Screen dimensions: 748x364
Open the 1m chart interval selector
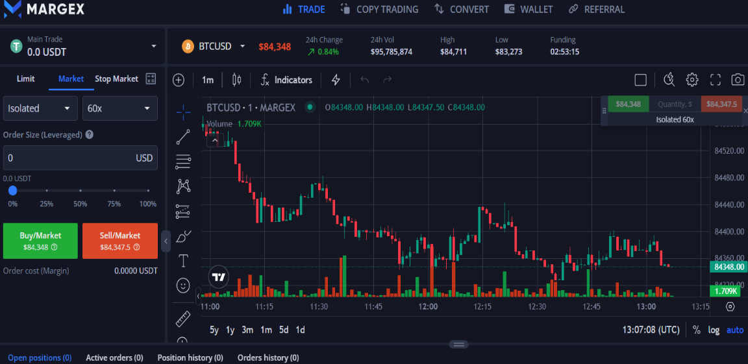(x=208, y=80)
